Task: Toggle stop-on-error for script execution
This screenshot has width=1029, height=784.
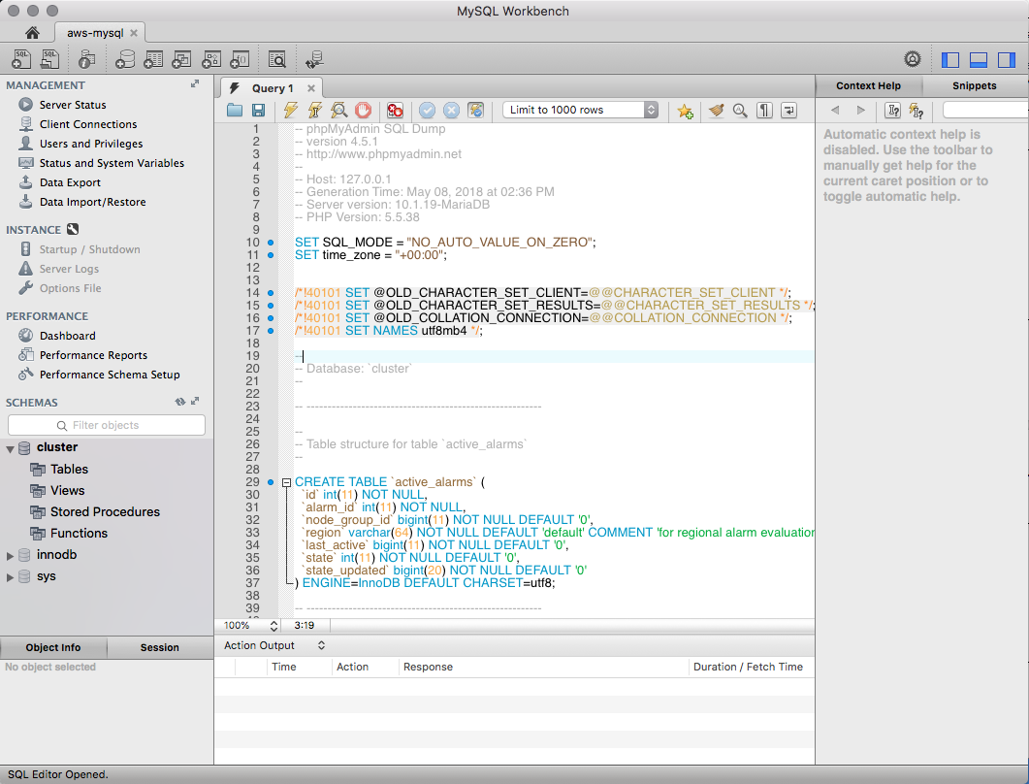Action: 395,111
